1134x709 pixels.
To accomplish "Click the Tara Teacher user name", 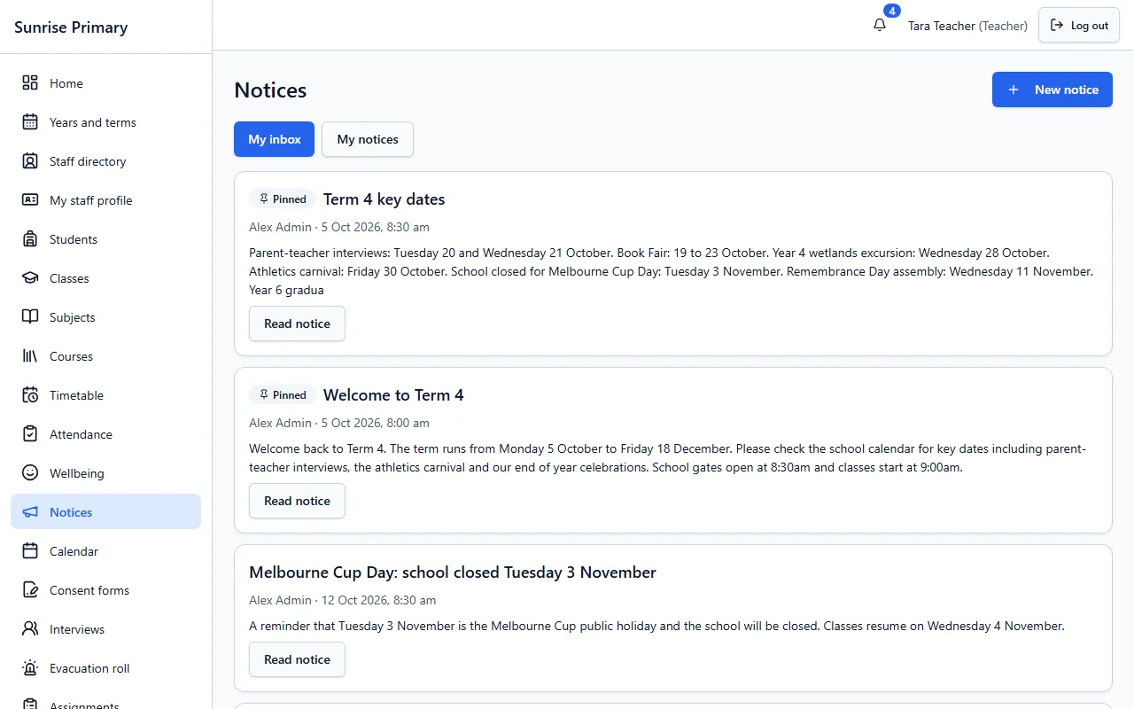I will 941,26.
